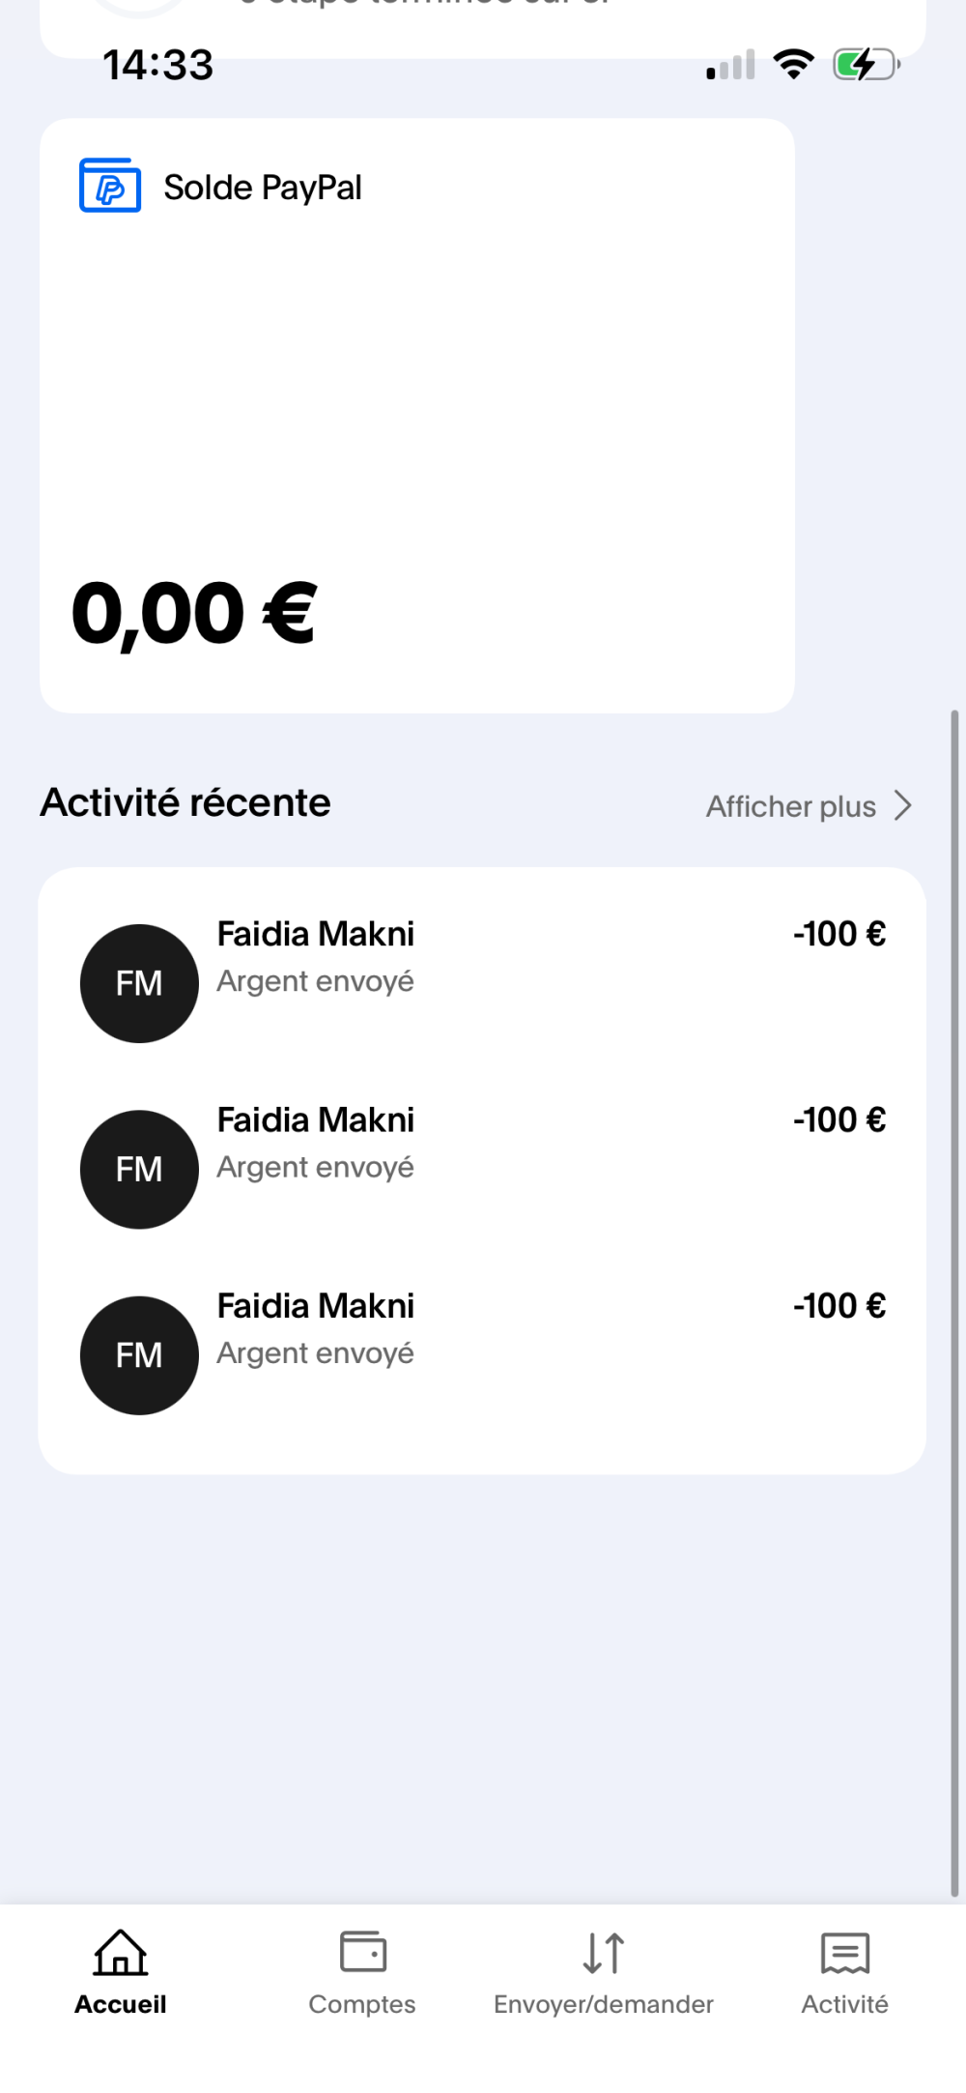The image size is (966, 2093).
Task: Click the Afficher plus link text
Action: point(790,806)
